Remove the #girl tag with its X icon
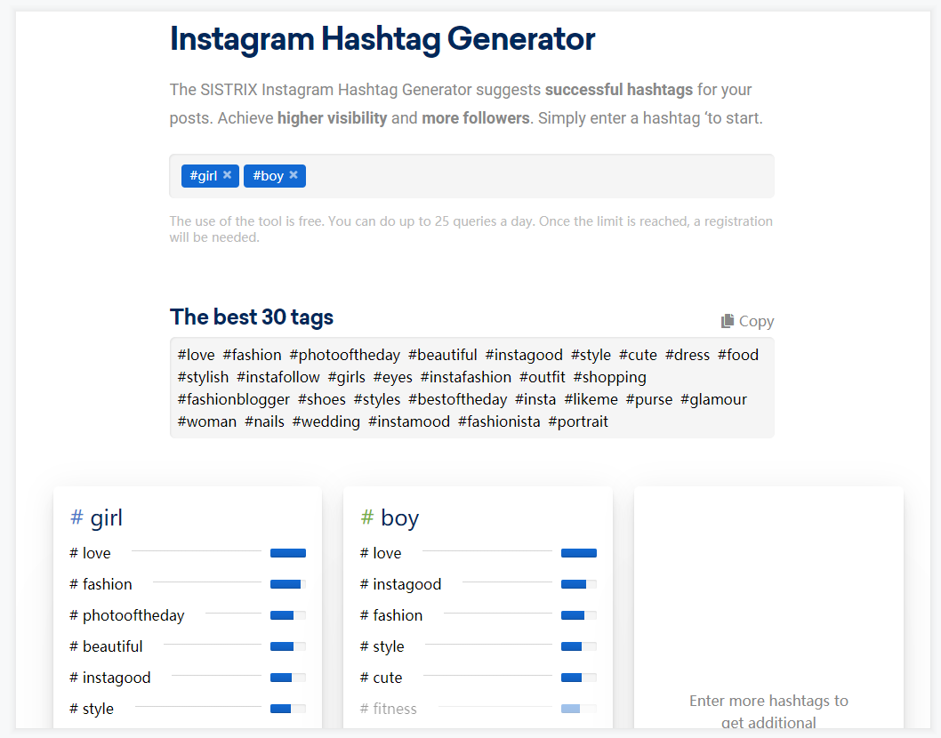The height and width of the screenshot is (738, 941). point(228,174)
